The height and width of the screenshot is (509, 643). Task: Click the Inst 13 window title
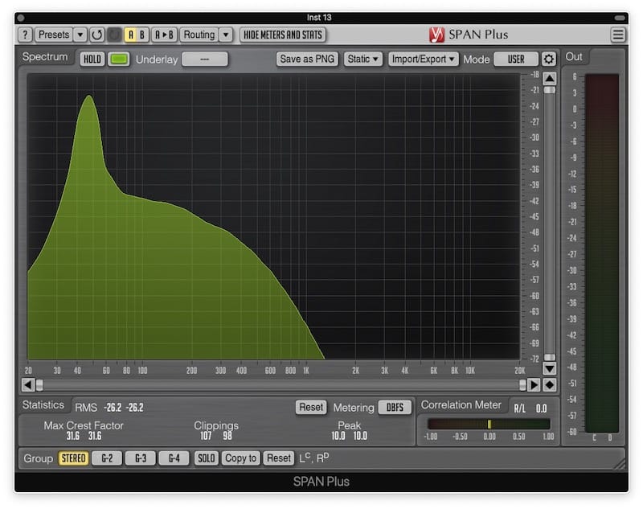(319, 18)
